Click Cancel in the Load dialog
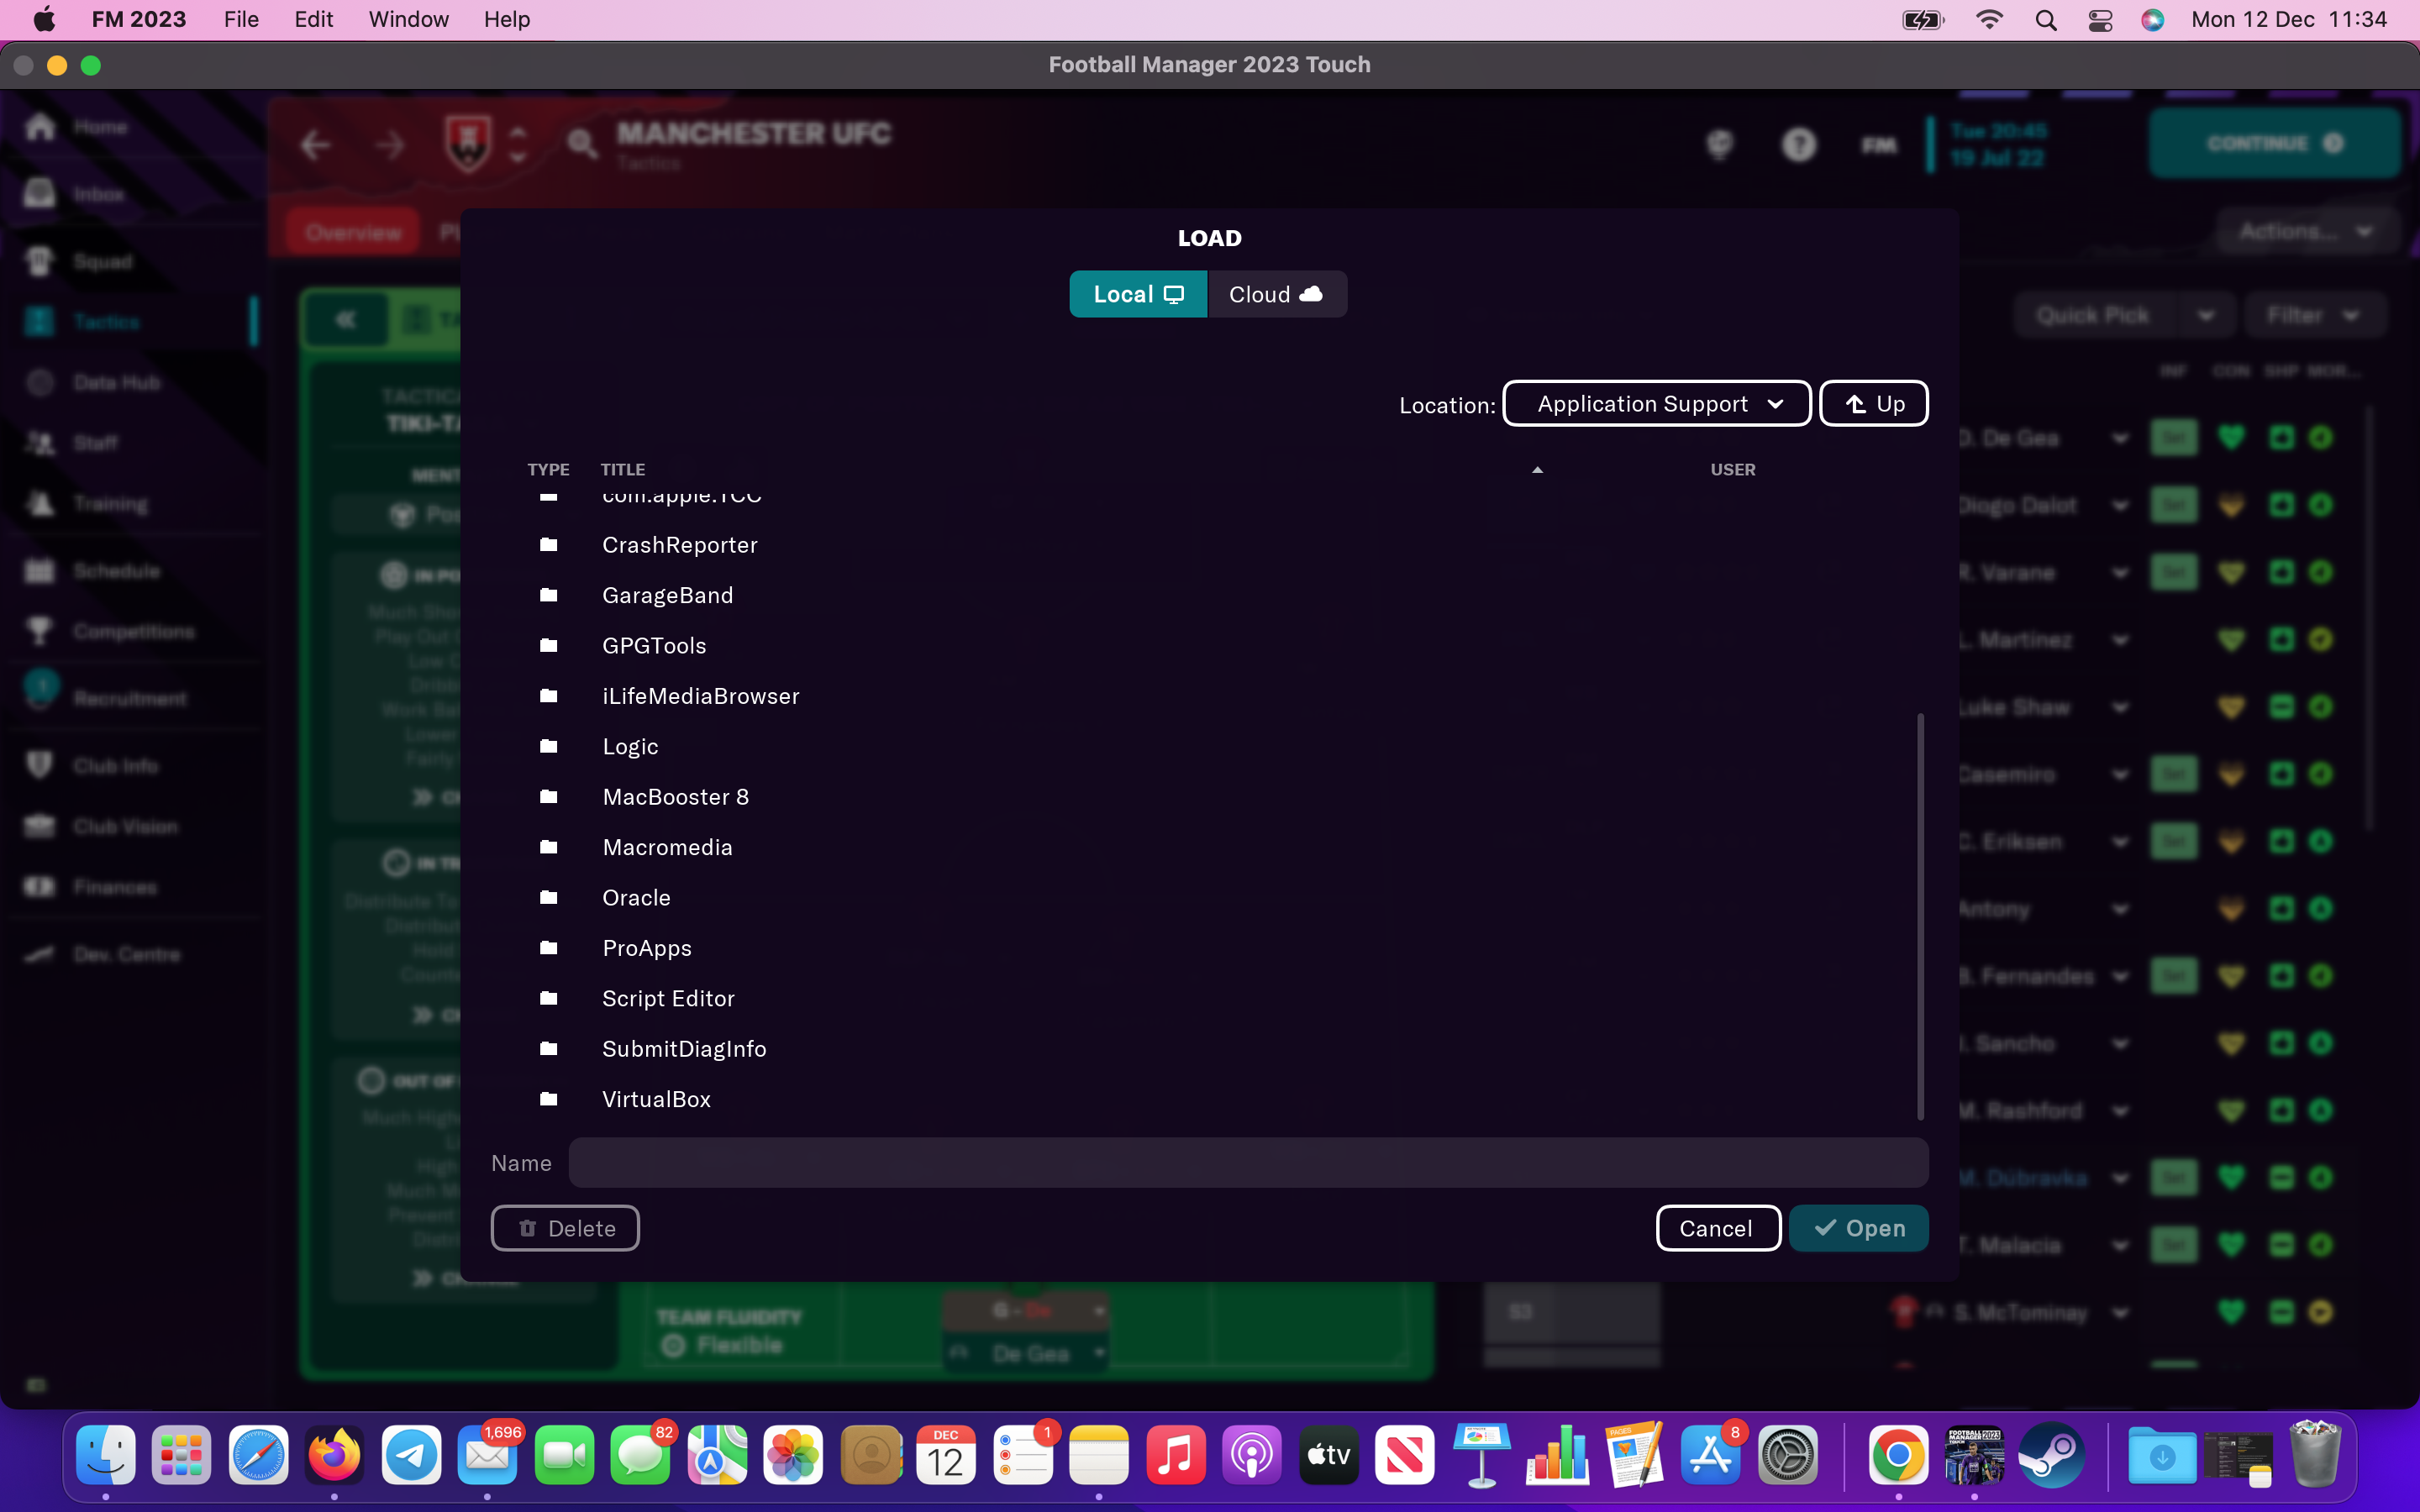Screen dimensions: 2420x1512 1717,1228
